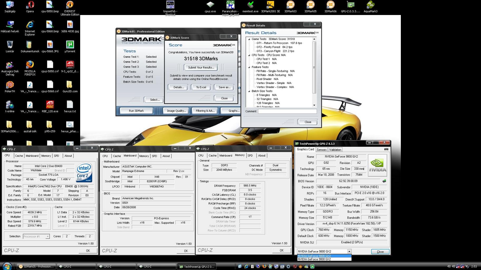This screenshot has height=270, width=481.
Task: Open About tab in the Mainboard CPU-Z window
Action: pos(166,156)
